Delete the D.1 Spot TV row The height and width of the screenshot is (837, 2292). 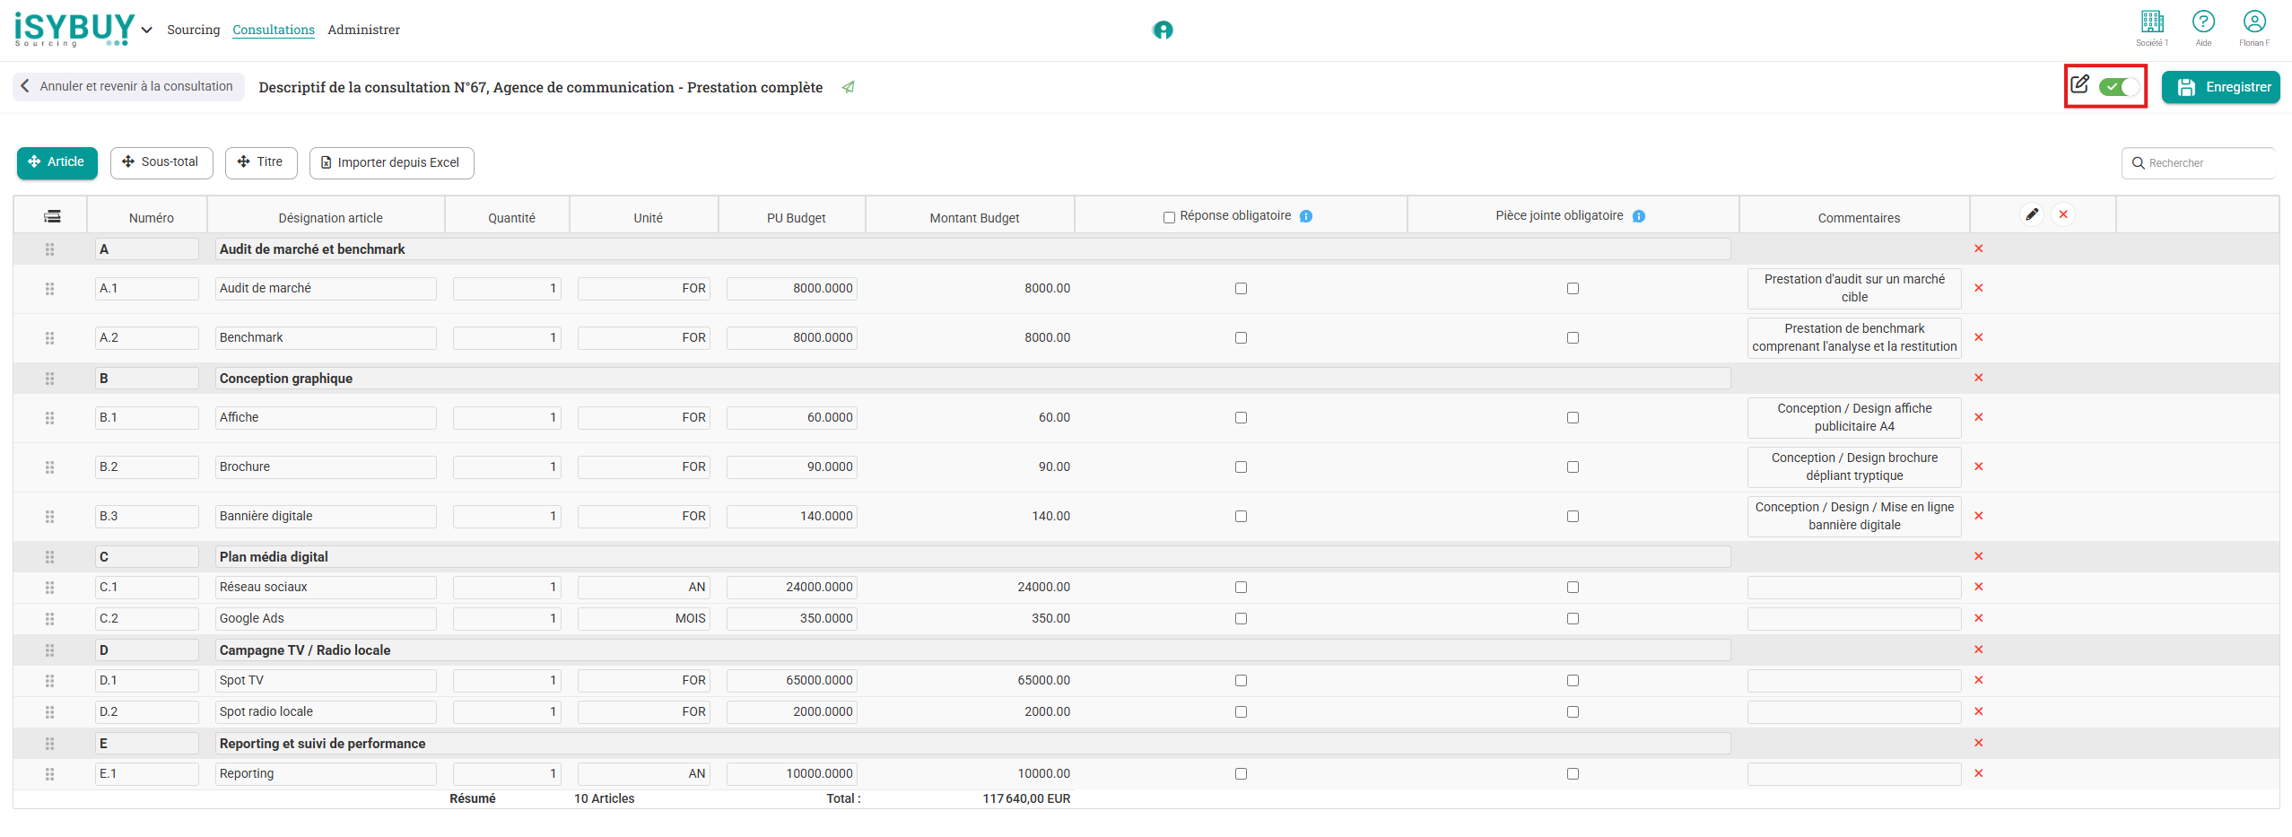point(1979,680)
